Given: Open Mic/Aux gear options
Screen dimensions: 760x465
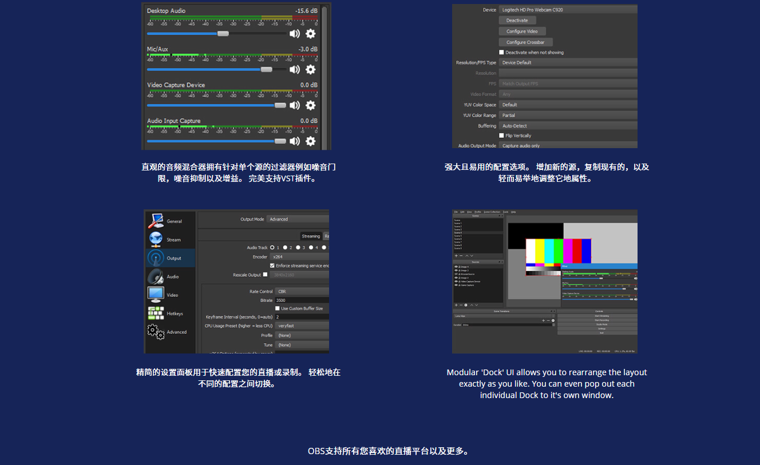Looking at the screenshot, I should click(x=310, y=69).
